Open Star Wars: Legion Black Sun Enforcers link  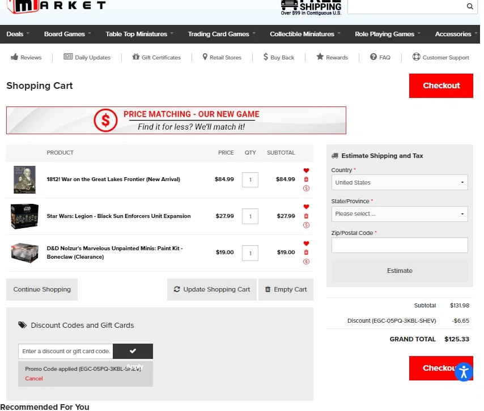click(x=118, y=216)
